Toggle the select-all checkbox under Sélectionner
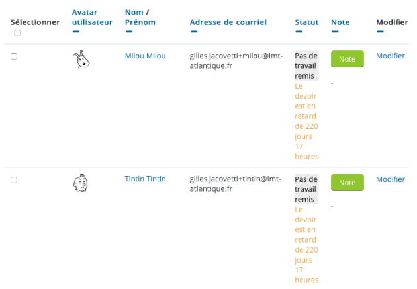Image resolution: width=417 pixels, height=289 pixels. point(17,33)
